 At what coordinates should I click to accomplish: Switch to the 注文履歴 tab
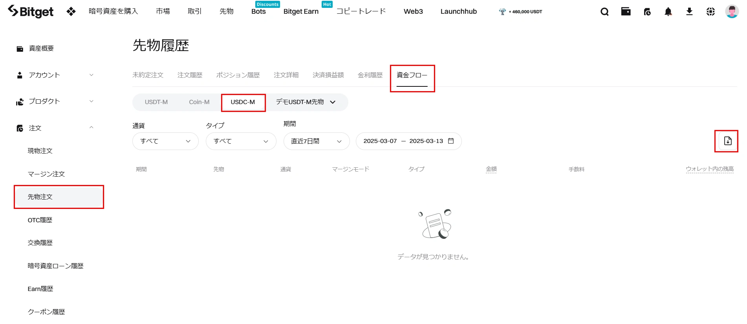click(x=190, y=75)
